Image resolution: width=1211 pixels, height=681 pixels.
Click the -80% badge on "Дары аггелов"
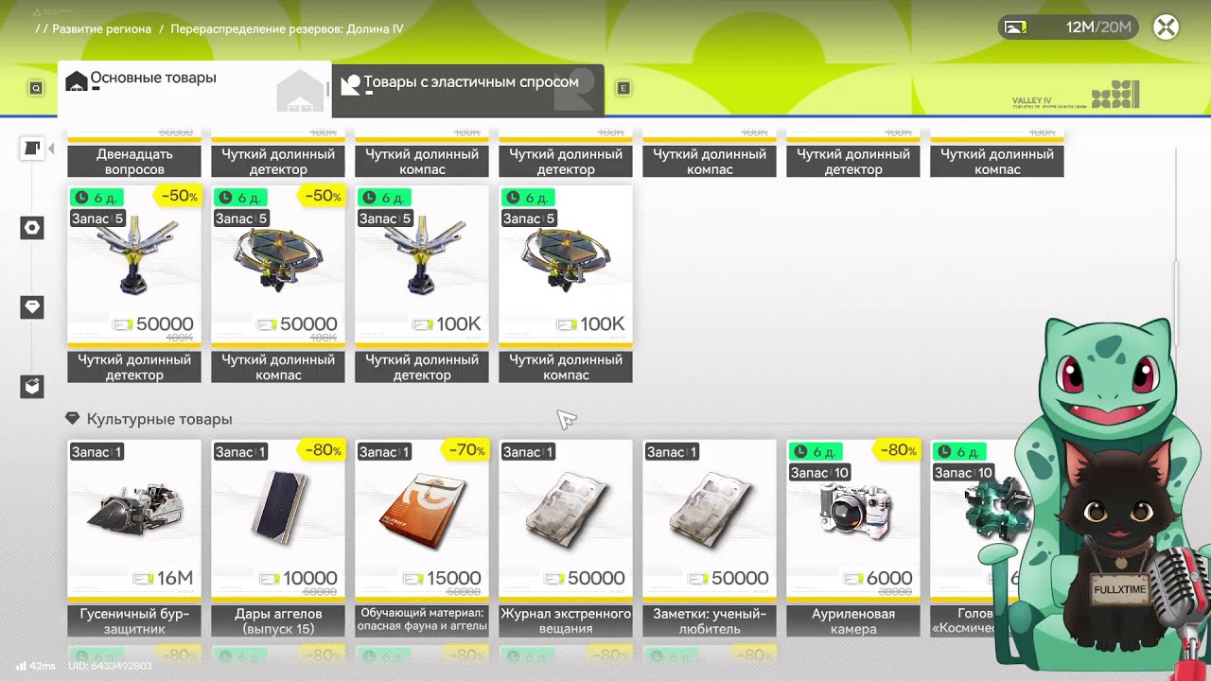point(323,450)
